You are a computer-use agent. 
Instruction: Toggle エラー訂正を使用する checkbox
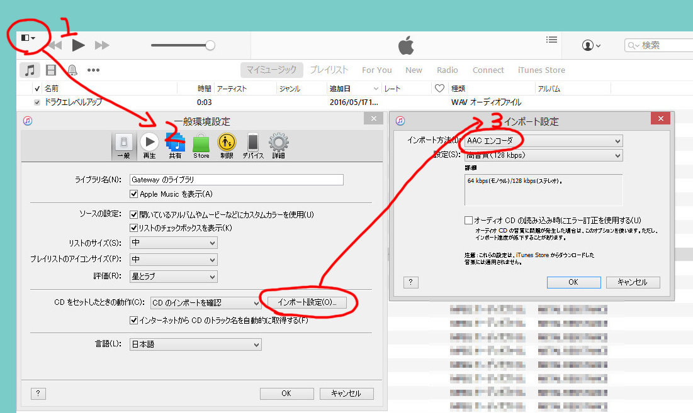click(468, 220)
